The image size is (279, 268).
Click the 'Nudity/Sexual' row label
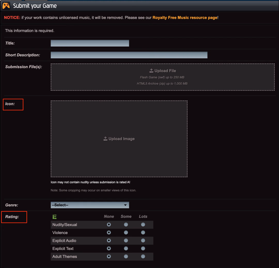(x=65, y=225)
